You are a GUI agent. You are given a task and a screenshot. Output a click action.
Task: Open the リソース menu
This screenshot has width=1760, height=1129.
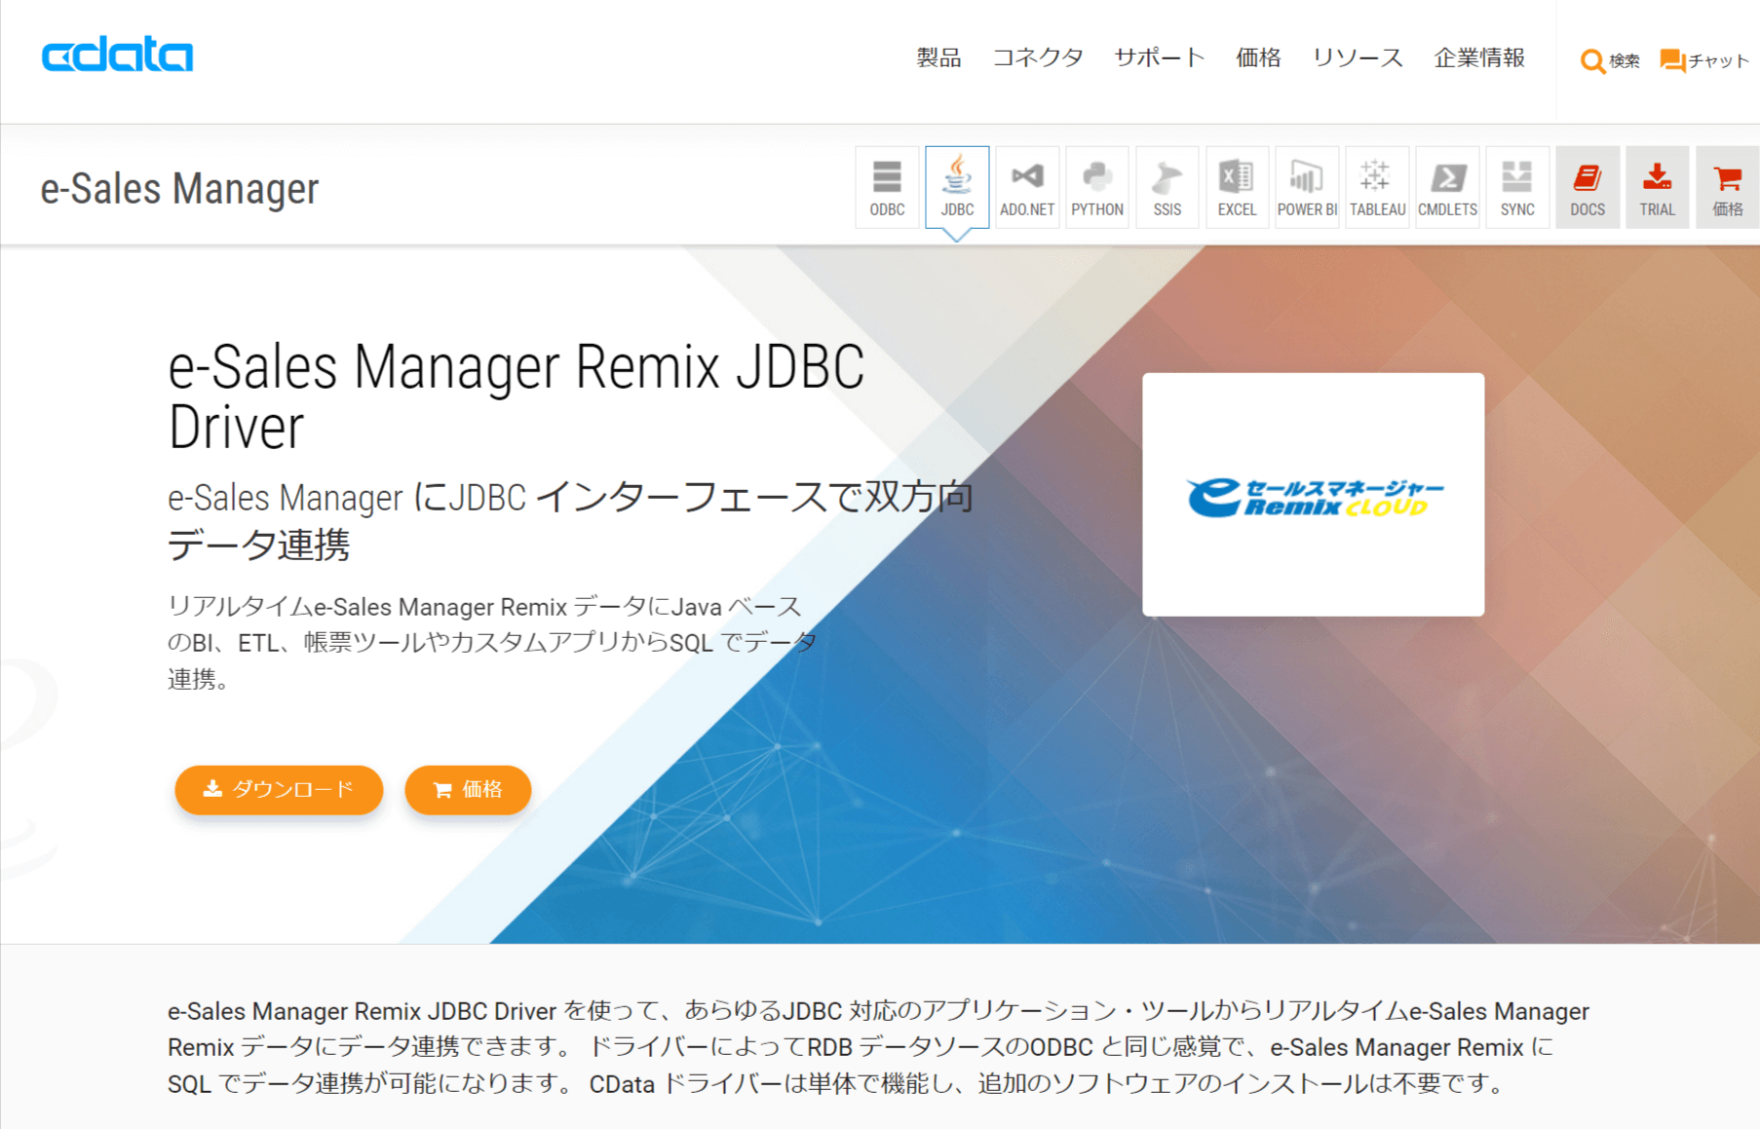pos(1358,58)
